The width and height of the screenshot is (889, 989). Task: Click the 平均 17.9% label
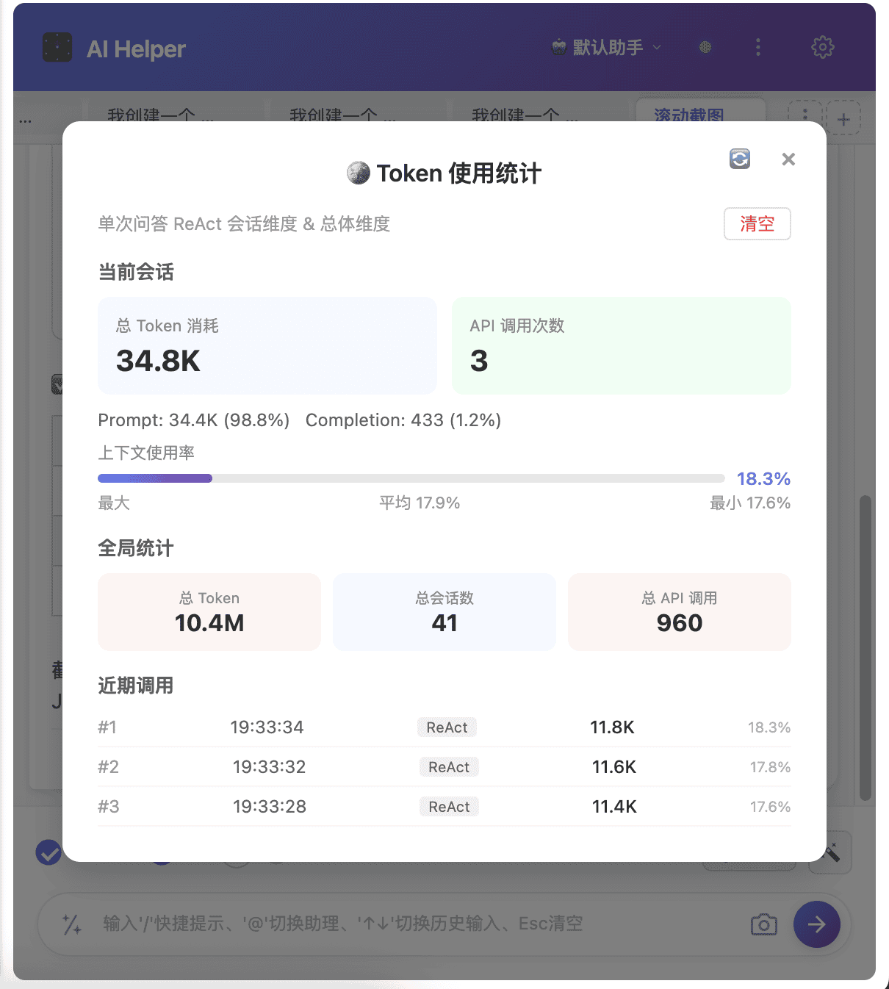point(420,503)
